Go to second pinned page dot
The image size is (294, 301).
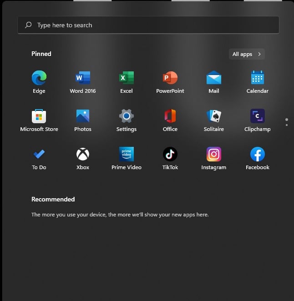[x=287, y=125]
